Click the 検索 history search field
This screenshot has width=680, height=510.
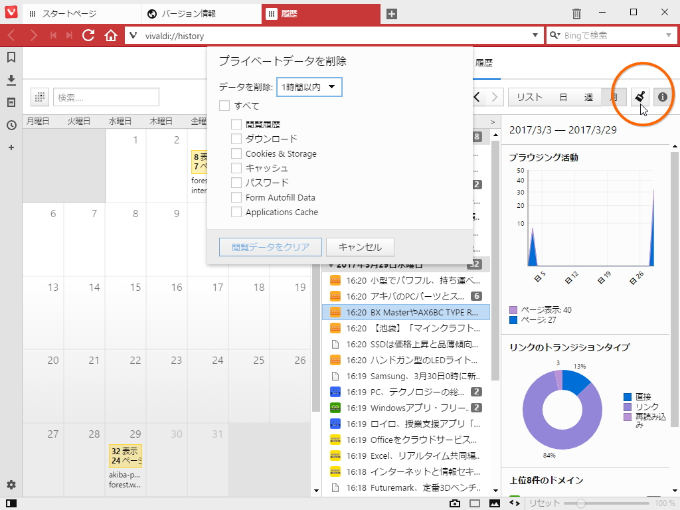106,97
